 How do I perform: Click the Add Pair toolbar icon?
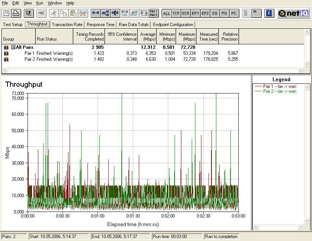[96, 13]
